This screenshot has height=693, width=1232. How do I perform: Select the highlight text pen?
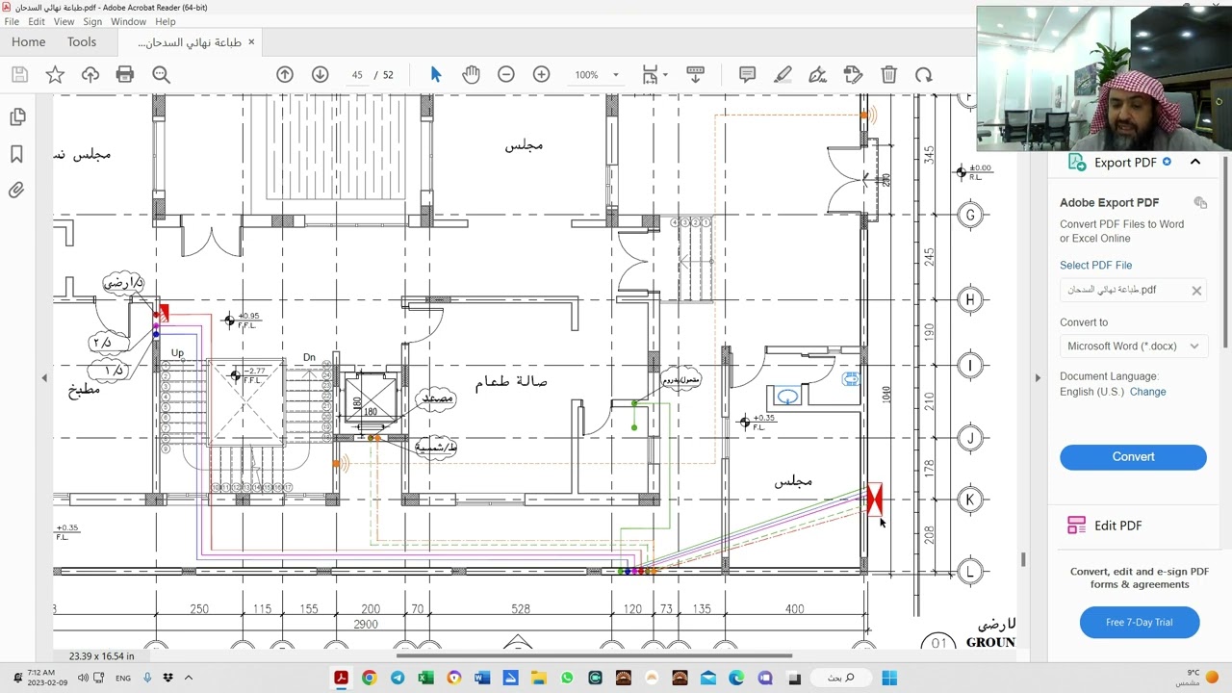point(783,75)
